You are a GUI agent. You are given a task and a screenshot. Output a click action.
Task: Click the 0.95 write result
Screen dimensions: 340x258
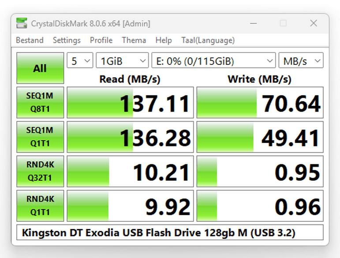click(260, 171)
